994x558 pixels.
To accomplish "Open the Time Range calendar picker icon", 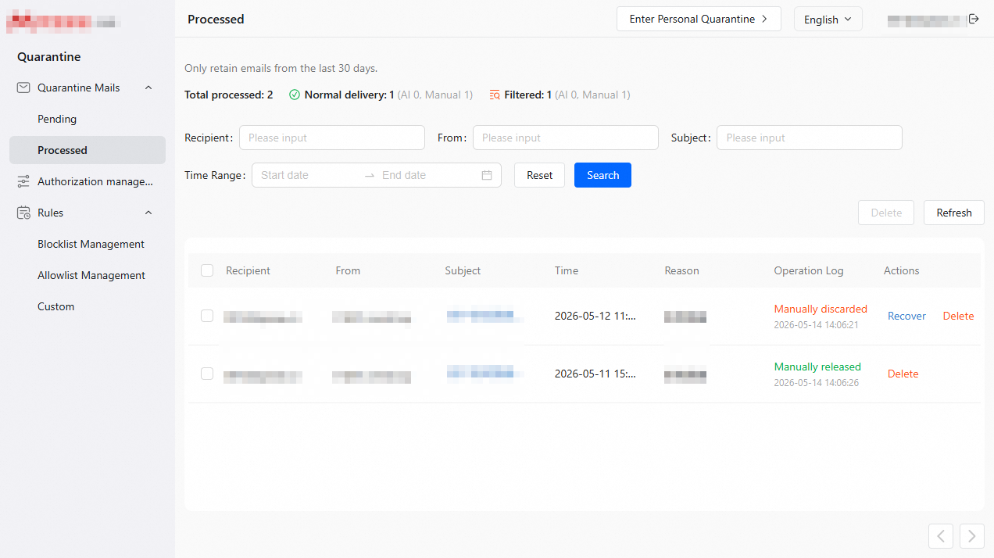I will (487, 175).
